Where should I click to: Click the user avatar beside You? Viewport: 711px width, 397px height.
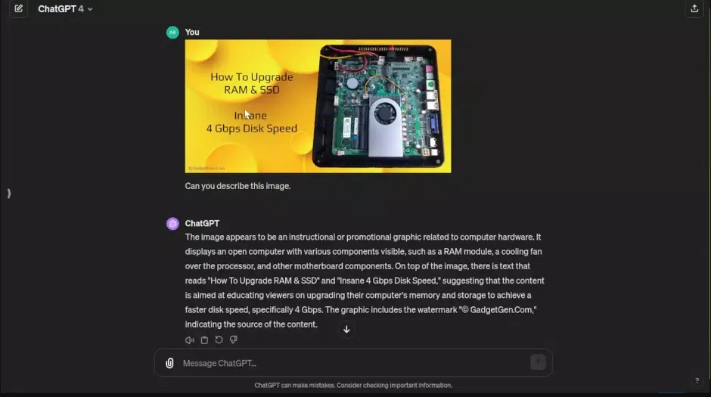click(172, 33)
